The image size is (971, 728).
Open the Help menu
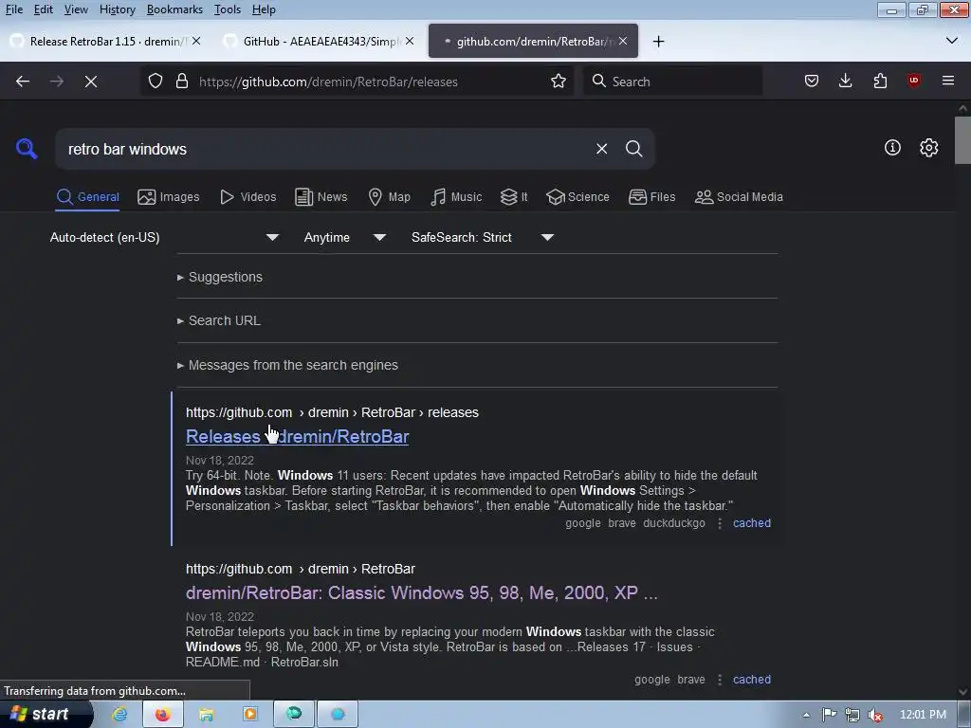click(264, 9)
